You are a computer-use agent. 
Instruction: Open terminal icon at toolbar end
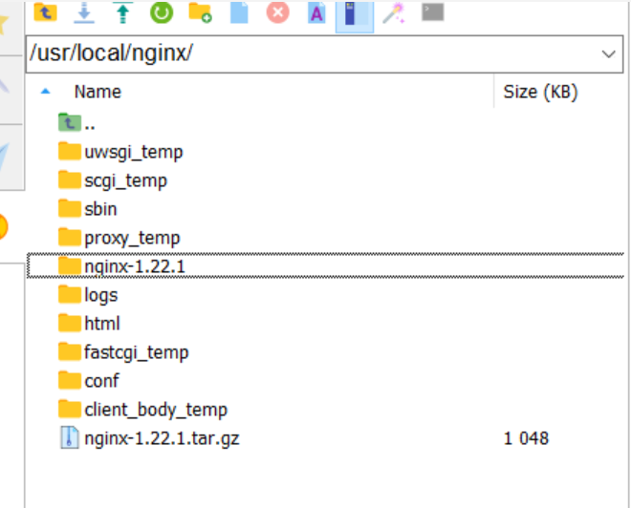(432, 11)
